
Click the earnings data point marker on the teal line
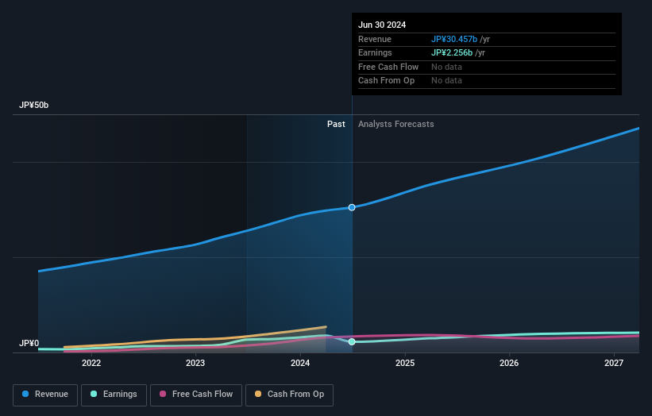point(352,341)
